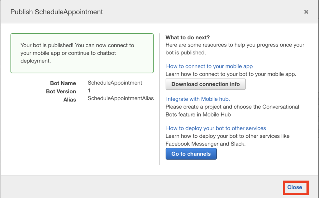Open How to deploy your bot to other services

pyautogui.click(x=216, y=128)
